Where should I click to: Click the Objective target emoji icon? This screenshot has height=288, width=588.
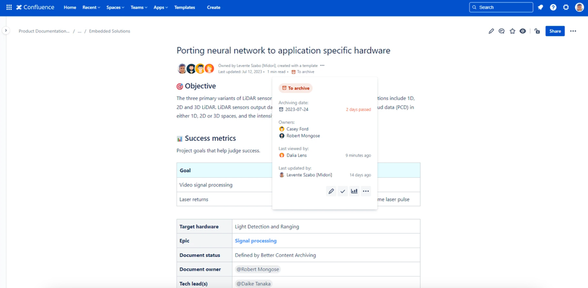(180, 86)
